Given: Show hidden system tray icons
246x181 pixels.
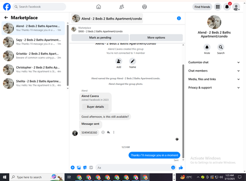Looking at the screenshot, I should coord(198,177).
